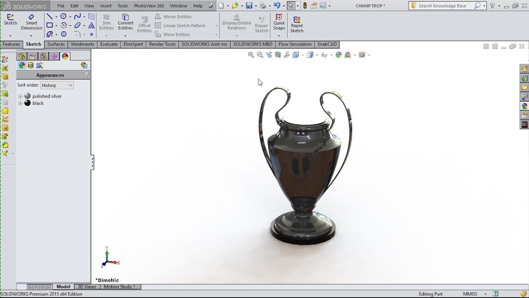Click the Section View icon
Screen dimensions: 529x298
(x=278, y=55)
